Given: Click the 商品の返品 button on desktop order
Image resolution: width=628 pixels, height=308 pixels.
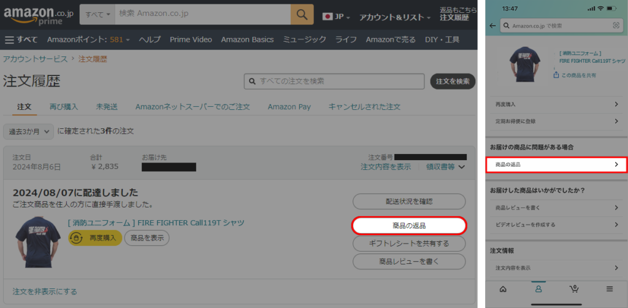Looking at the screenshot, I should point(409,226).
